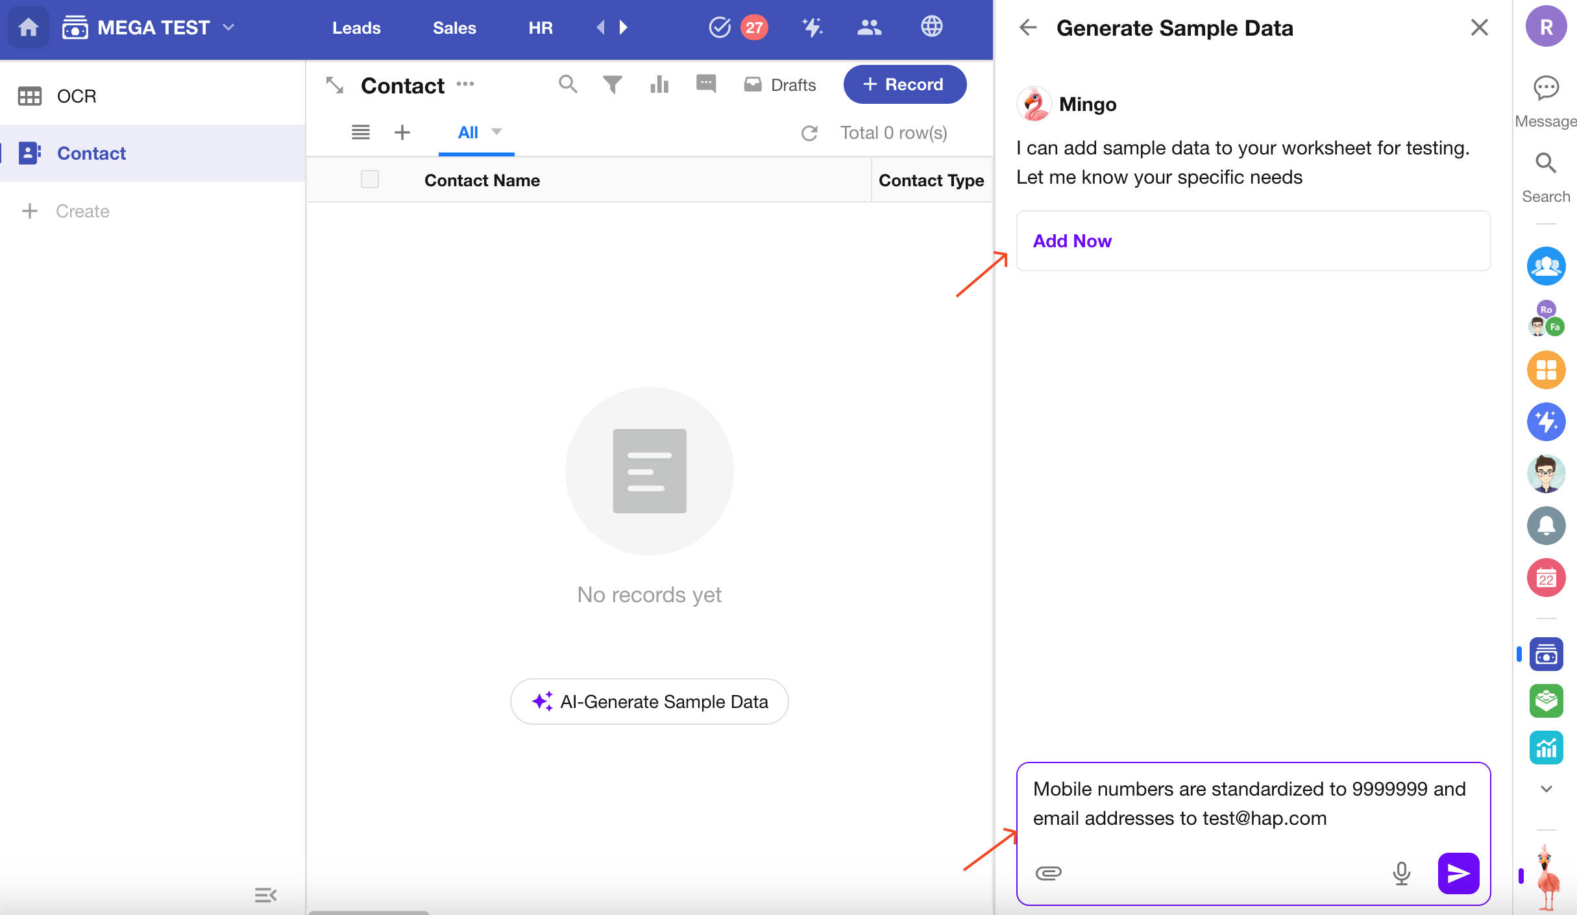
Task: Expand the MEGA TEST app dropdown
Action: [228, 28]
